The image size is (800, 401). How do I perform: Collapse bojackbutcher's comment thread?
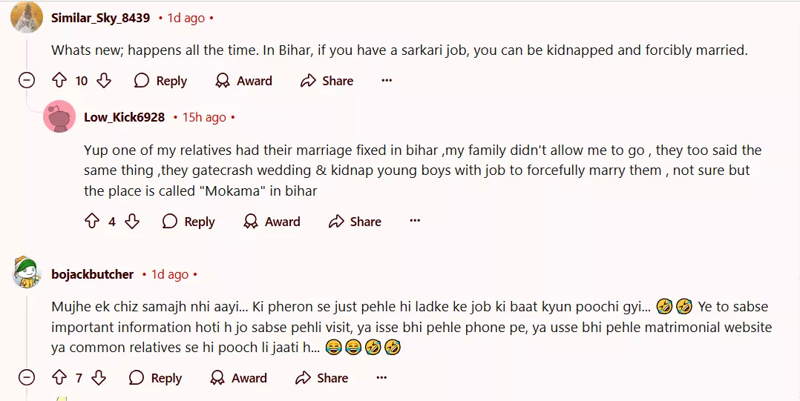(27, 378)
